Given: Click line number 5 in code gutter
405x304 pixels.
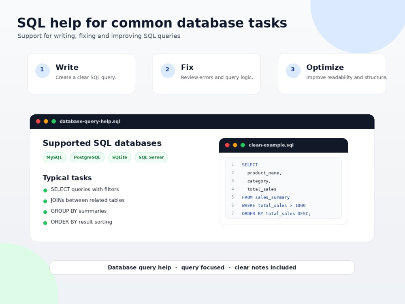Looking at the screenshot, I should point(232,197).
